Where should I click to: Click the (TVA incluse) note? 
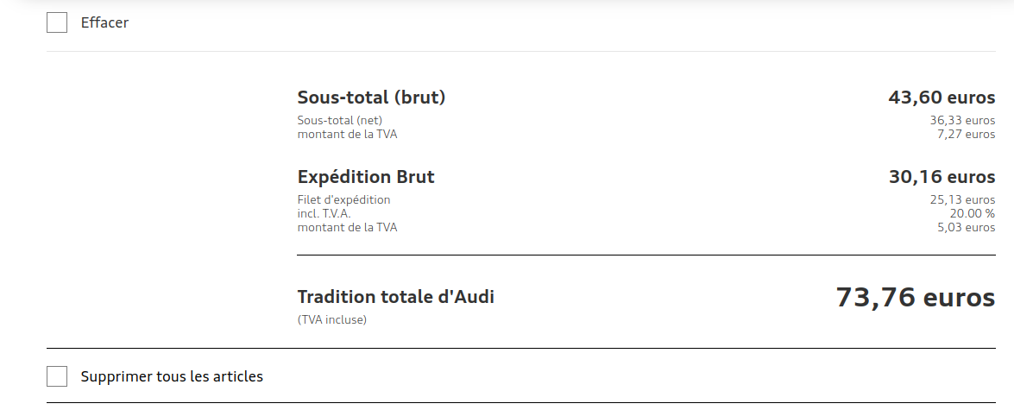[332, 319]
